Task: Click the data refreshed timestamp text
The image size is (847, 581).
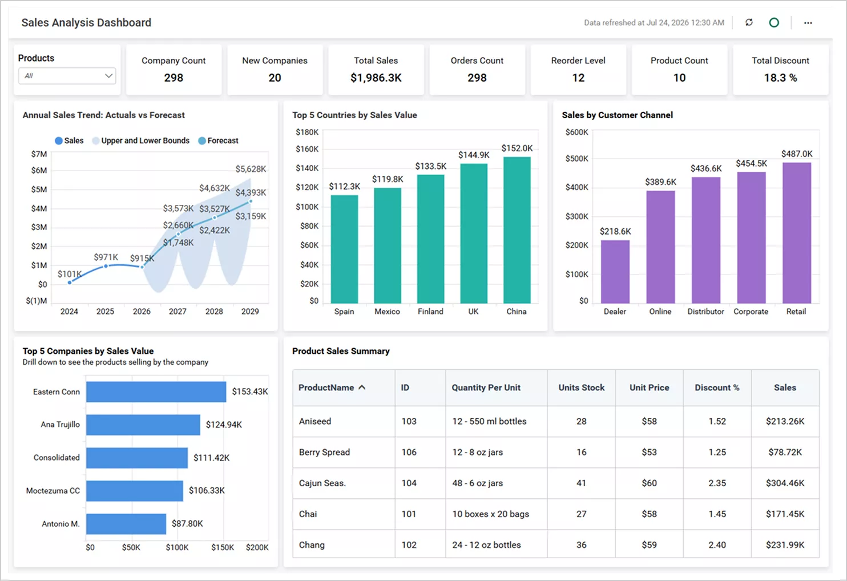Action: (654, 23)
